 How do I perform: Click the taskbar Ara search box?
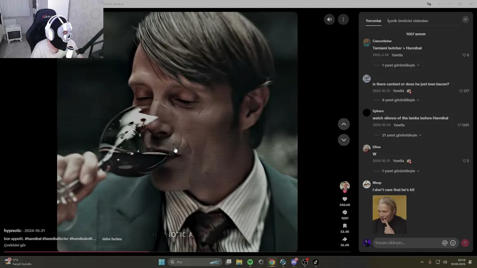pyautogui.click(x=195, y=262)
